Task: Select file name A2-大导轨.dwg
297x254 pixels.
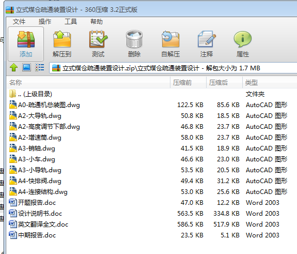Action: (40, 116)
